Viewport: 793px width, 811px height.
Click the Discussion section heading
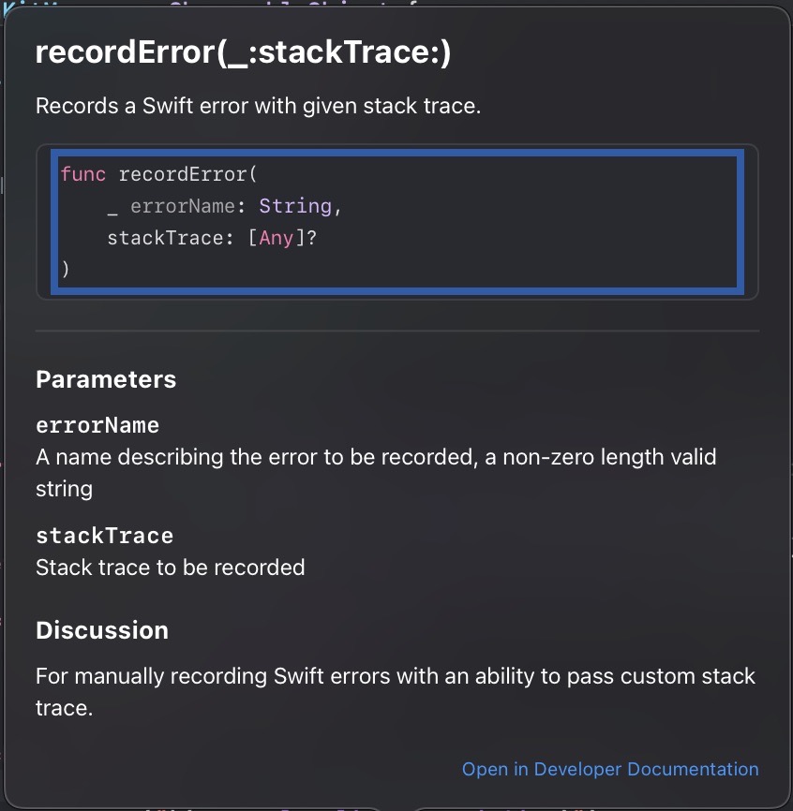(102, 630)
